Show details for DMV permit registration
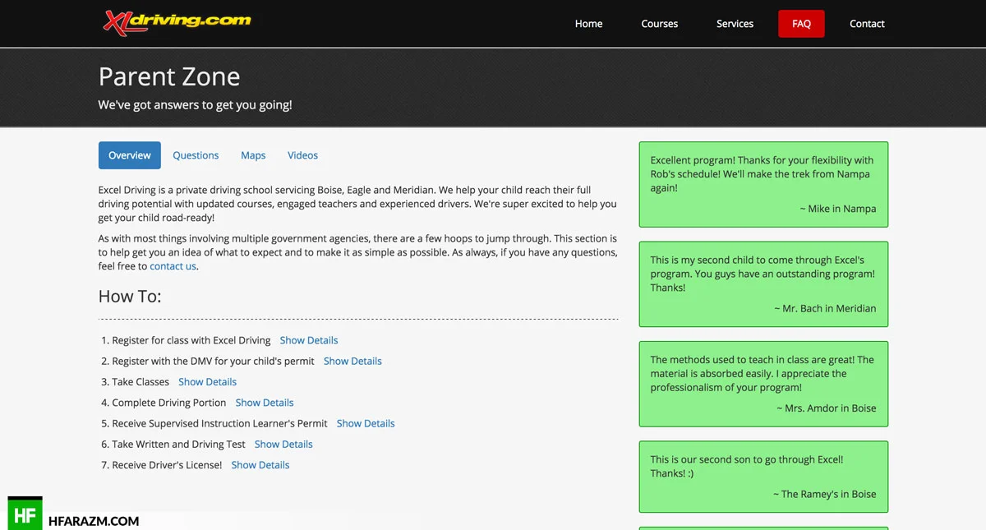This screenshot has height=530, width=986. [x=352, y=361]
